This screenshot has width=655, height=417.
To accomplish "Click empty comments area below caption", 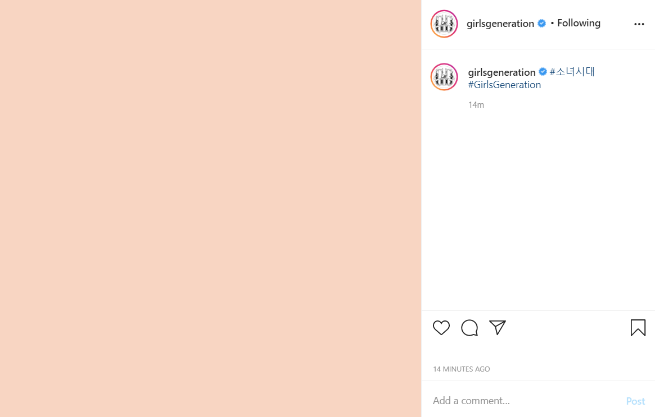I will click(538, 209).
